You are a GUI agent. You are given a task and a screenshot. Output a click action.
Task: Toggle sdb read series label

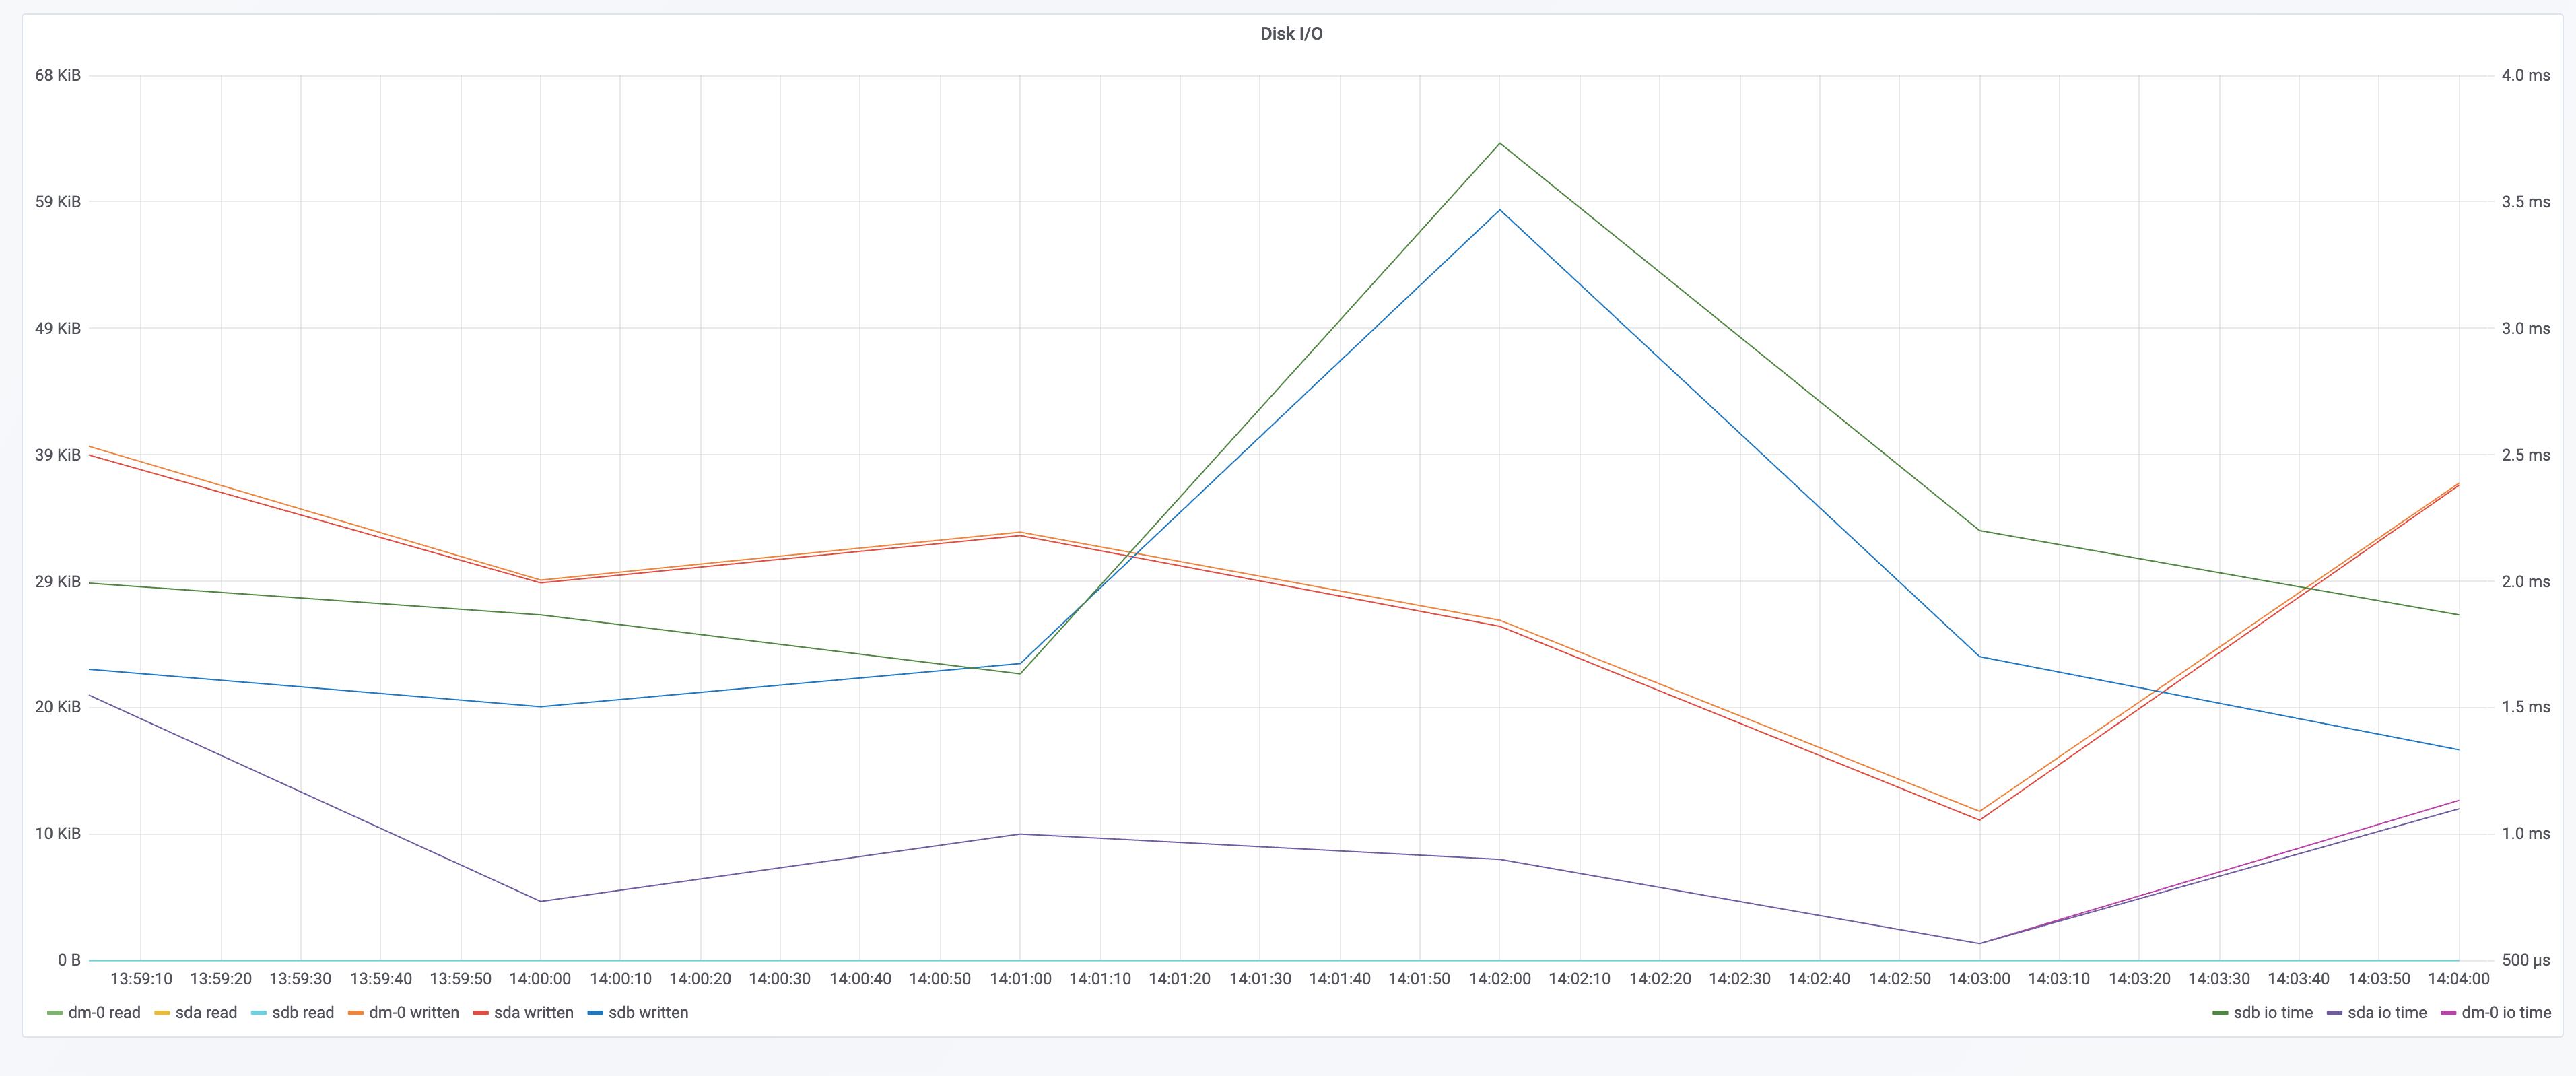(303, 1012)
